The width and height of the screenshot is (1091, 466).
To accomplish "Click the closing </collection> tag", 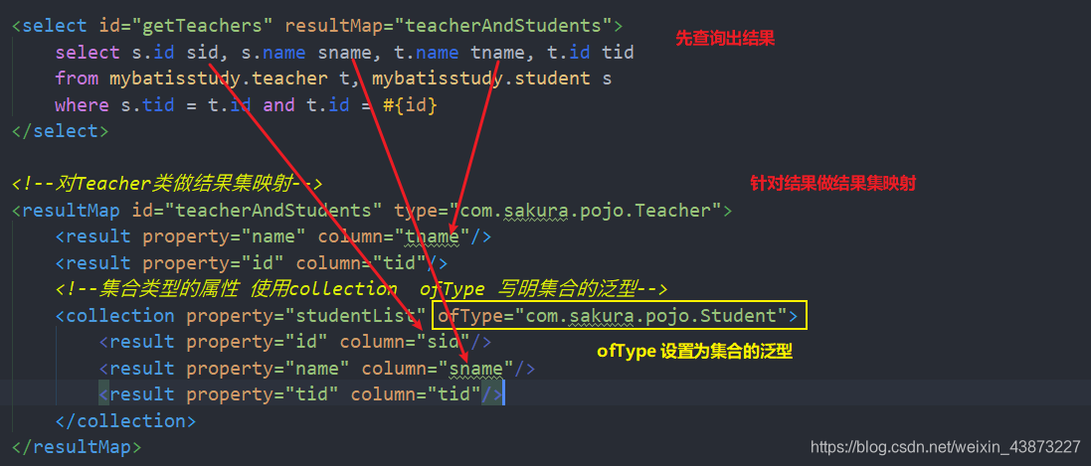I will point(126,421).
